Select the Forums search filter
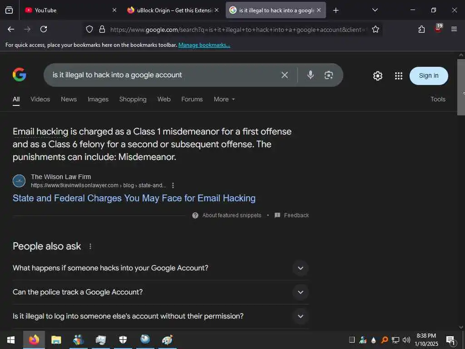The width and height of the screenshot is (465, 349). (x=192, y=99)
